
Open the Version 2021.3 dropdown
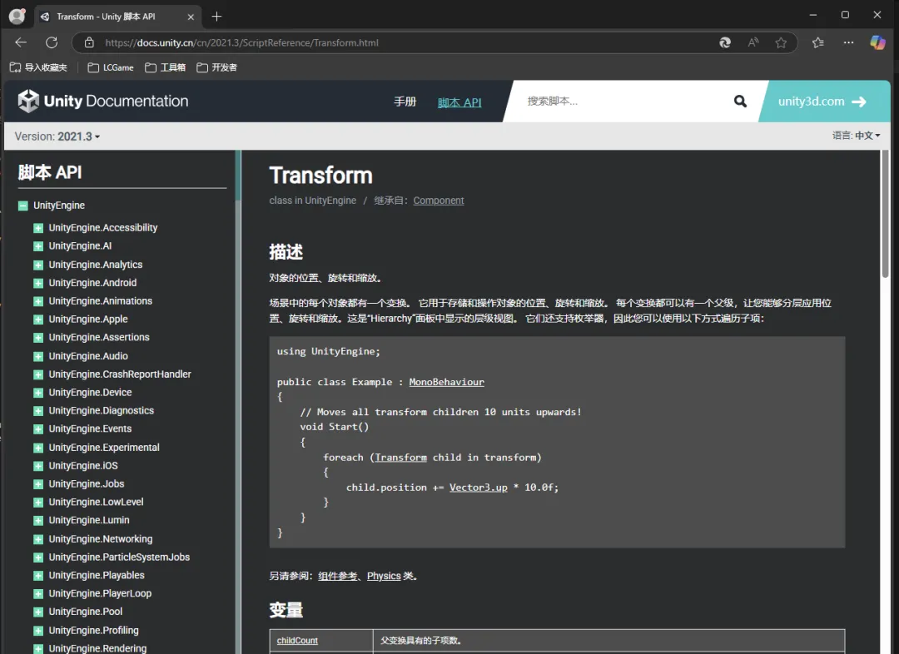point(57,136)
